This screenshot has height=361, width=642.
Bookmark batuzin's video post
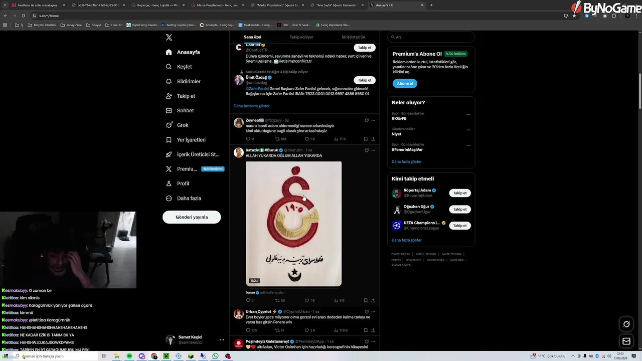pyautogui.click(x=366, y=300)
